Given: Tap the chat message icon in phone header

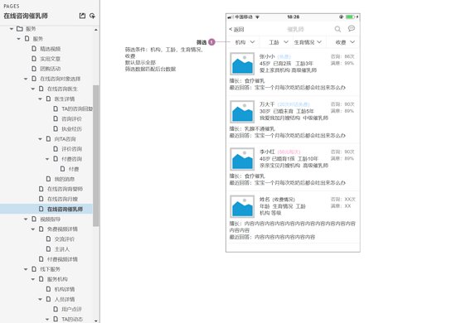Looking at the screenshot, I should click(352, 28).
